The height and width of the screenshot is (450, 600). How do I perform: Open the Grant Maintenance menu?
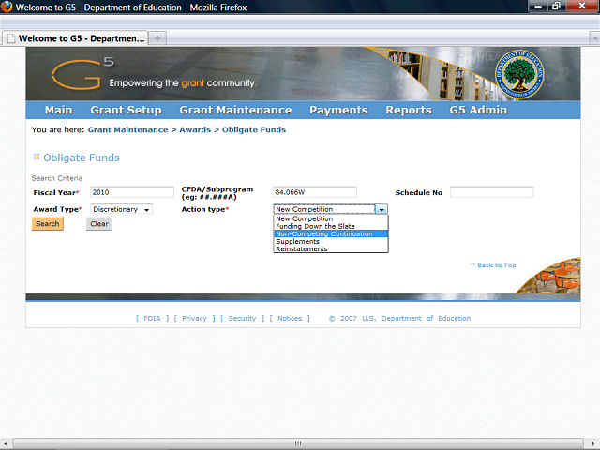pos(235,110)
